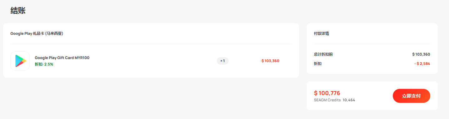
Task: Click the total and pay card panel
Action: click(x=372, y=96)
